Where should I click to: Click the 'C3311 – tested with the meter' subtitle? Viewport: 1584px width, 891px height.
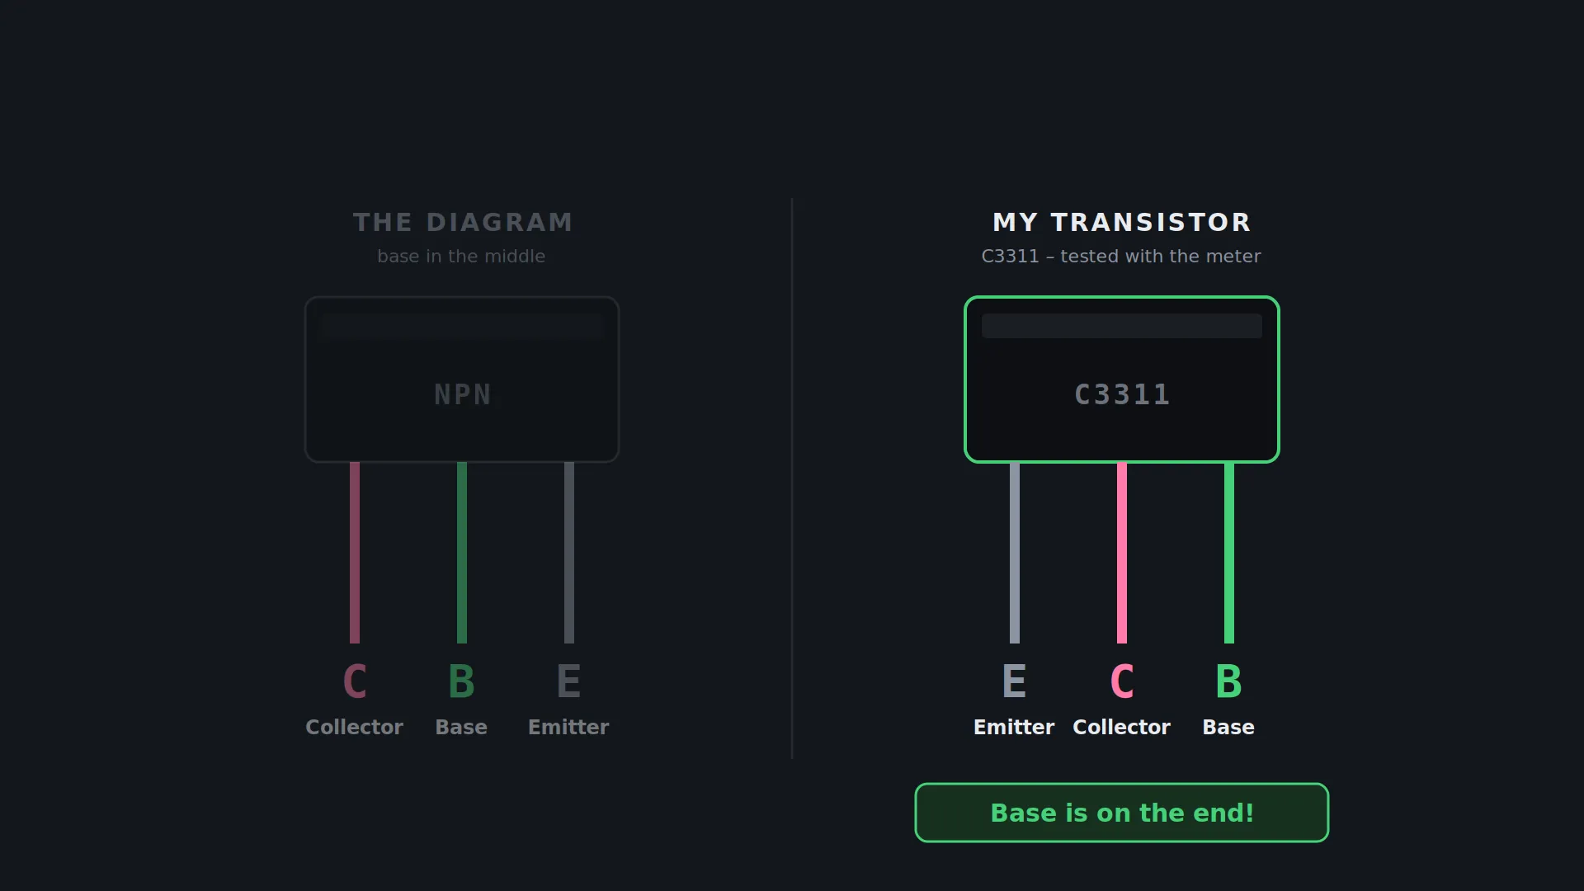point(1121,257)
